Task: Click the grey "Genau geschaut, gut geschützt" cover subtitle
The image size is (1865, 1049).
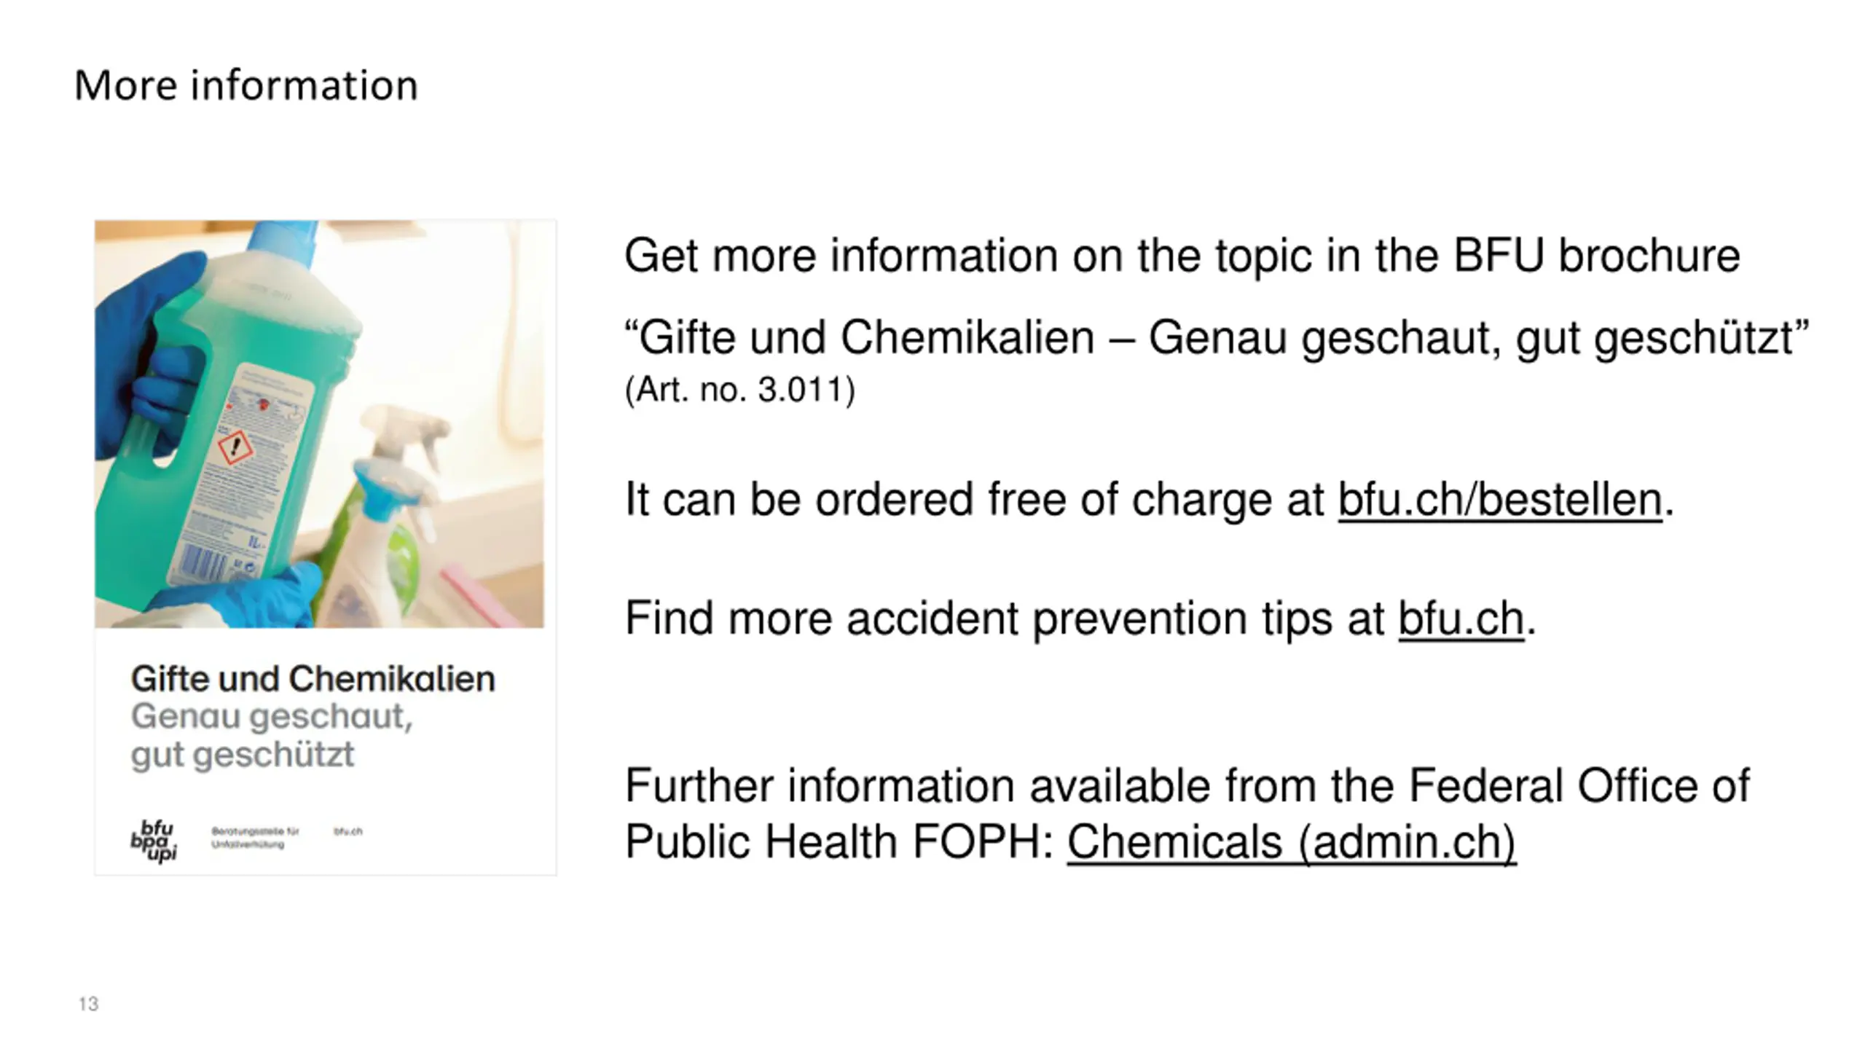Action: 272,735
